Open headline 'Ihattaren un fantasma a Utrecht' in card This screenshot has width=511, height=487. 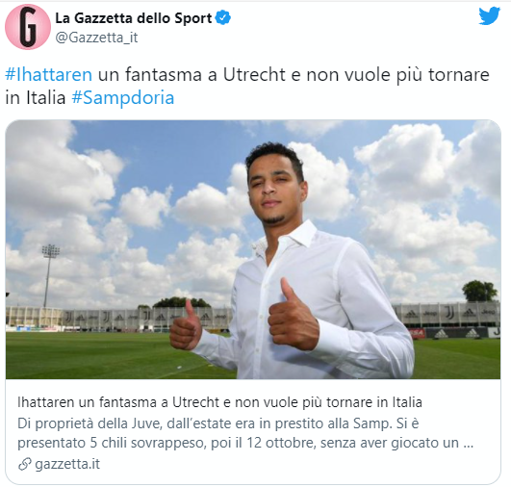pyautogui.click(x=219, y=402)
